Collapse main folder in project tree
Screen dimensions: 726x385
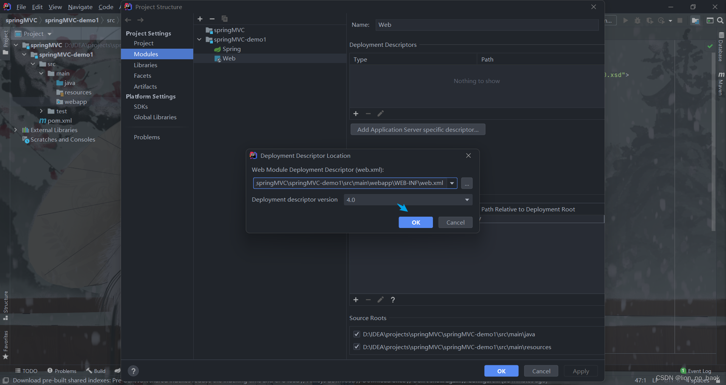tap(42, 73)
